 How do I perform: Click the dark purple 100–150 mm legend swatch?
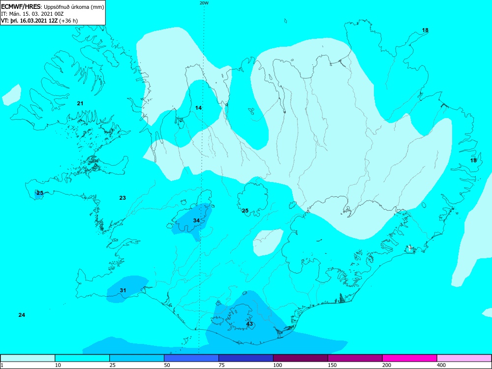[301, 358]
